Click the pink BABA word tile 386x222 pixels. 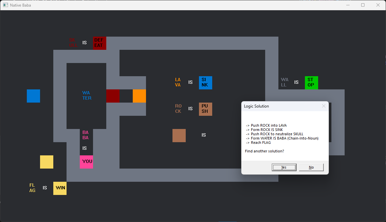point(85,135)
